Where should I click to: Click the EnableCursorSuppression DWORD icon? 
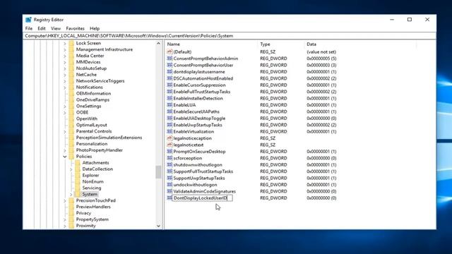point(169,85)
